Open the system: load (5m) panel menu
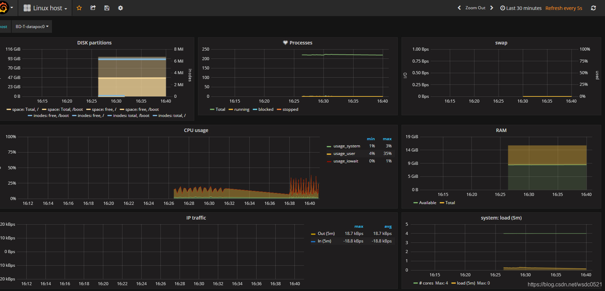Screen dimensions: 605x291 tap(501, 218)
